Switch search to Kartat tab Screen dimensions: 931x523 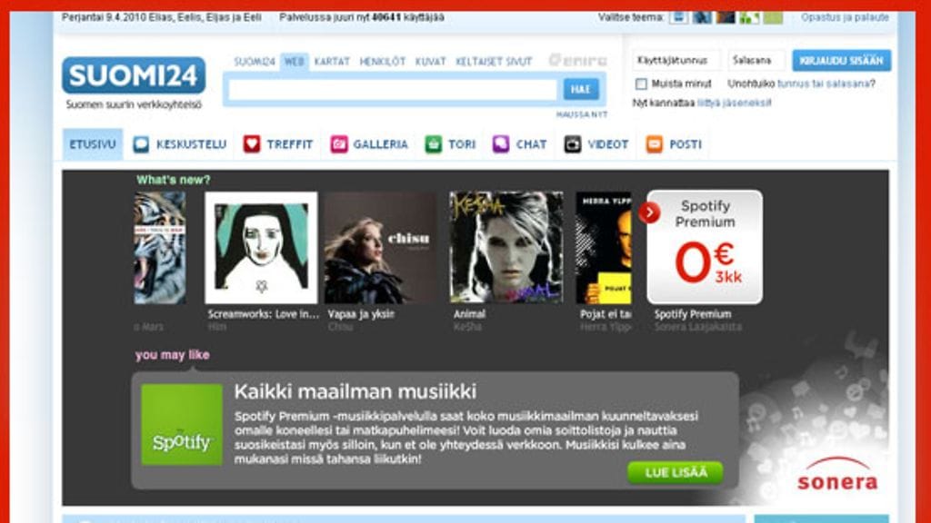[x=332, y=62]
